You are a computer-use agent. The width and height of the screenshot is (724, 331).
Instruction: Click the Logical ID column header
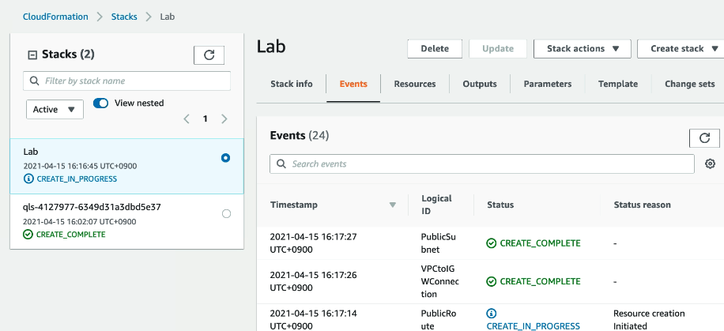click(x=436, y=205)
